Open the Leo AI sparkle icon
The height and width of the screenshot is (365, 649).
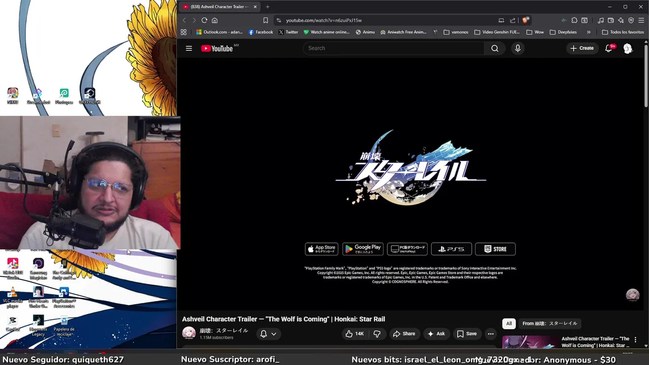[x=621, y=20]
